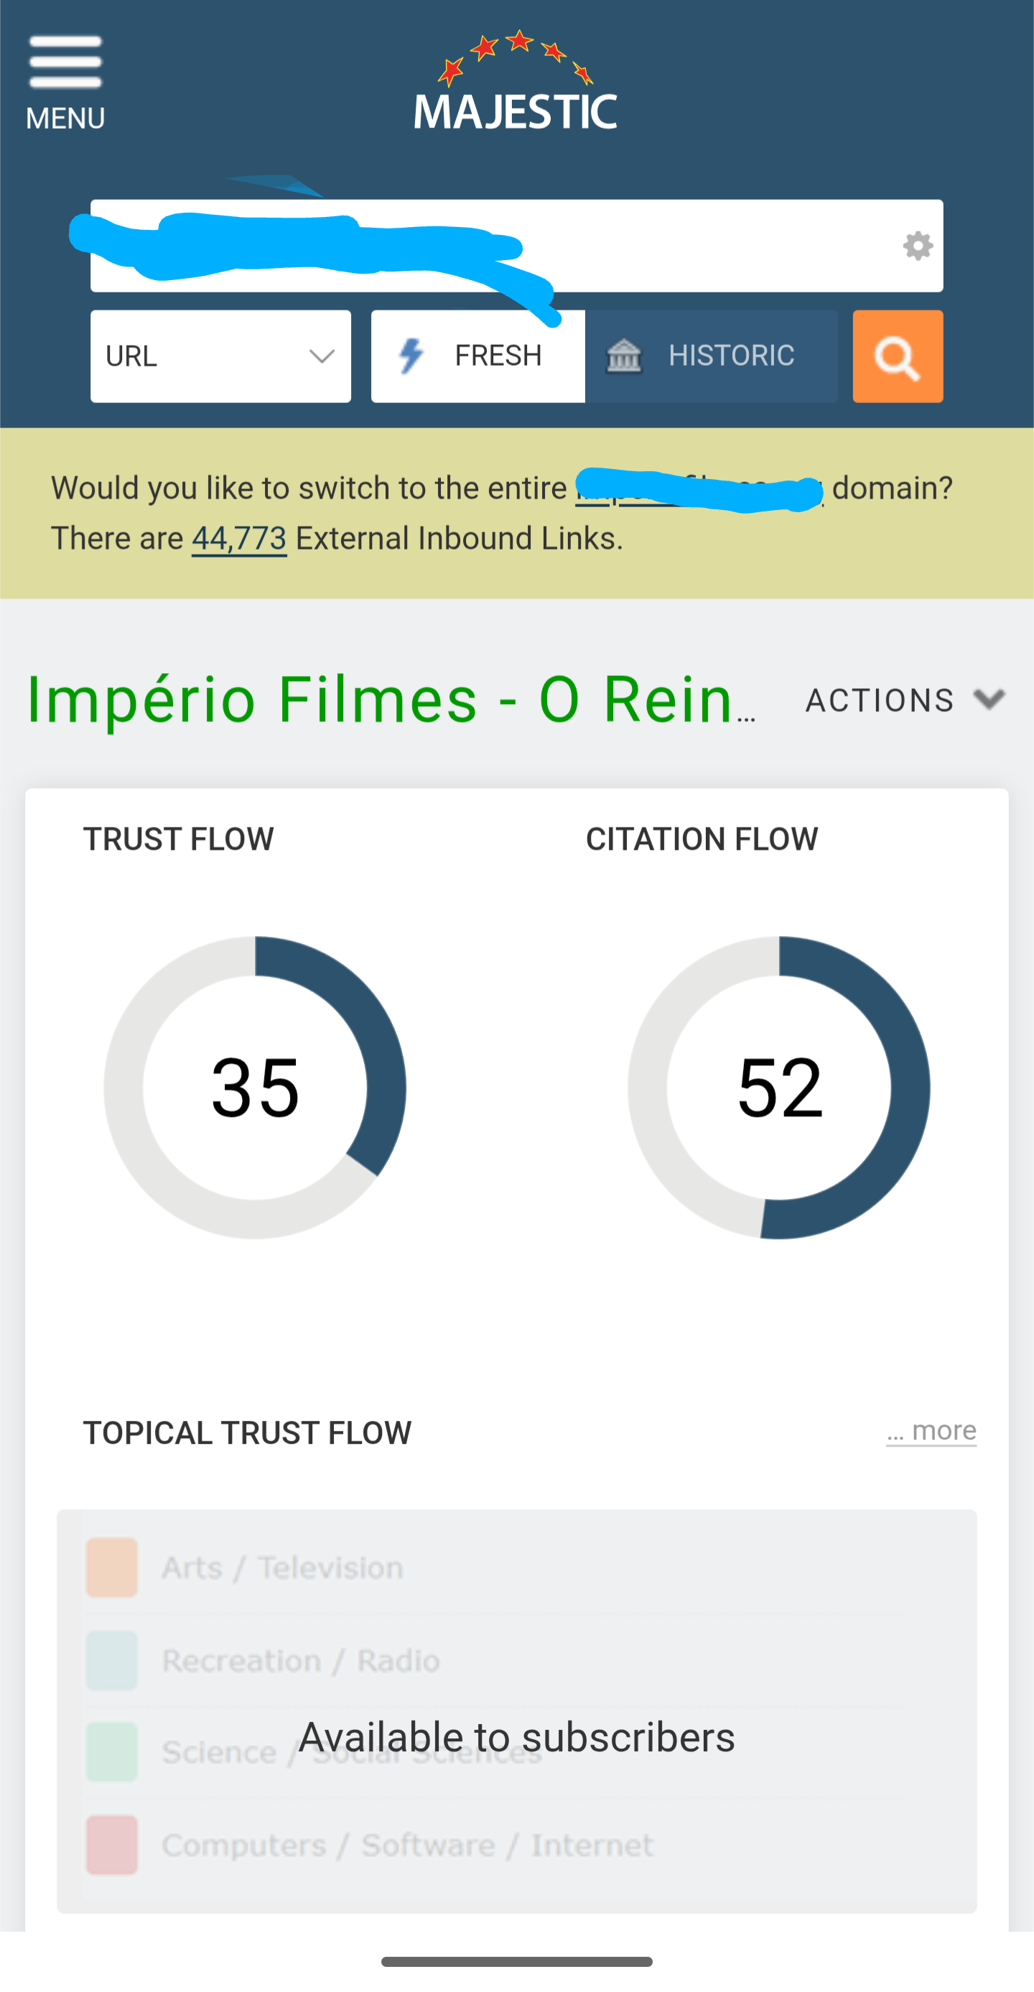Expand the ACTIONS dropdown menu
This screenshot has width=1034, height=1992.
click(x=880, y=700)
